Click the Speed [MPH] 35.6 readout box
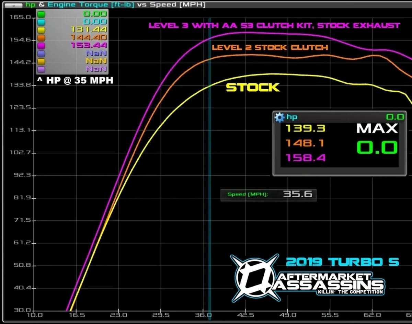This screenshot has height=324, width=412. tap(268, 195)
